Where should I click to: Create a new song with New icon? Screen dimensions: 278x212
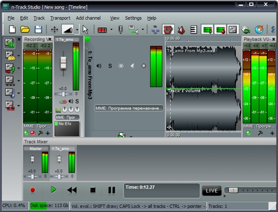point(12,29)
